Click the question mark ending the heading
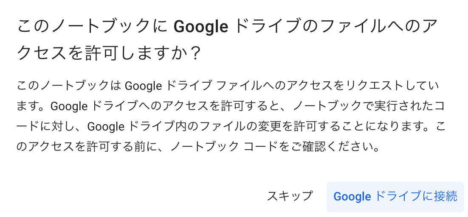 click(x=195, y=54)
